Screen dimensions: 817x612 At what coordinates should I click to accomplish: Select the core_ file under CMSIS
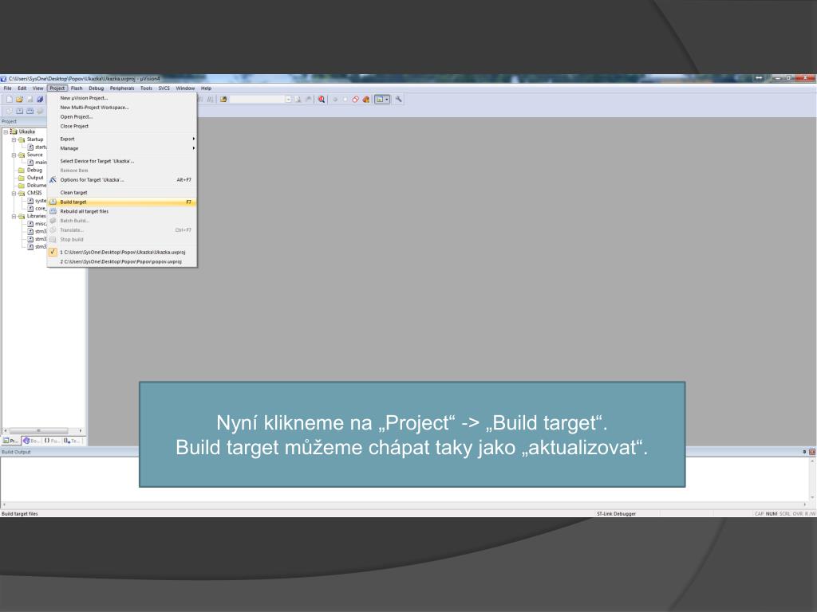(37, 208)
